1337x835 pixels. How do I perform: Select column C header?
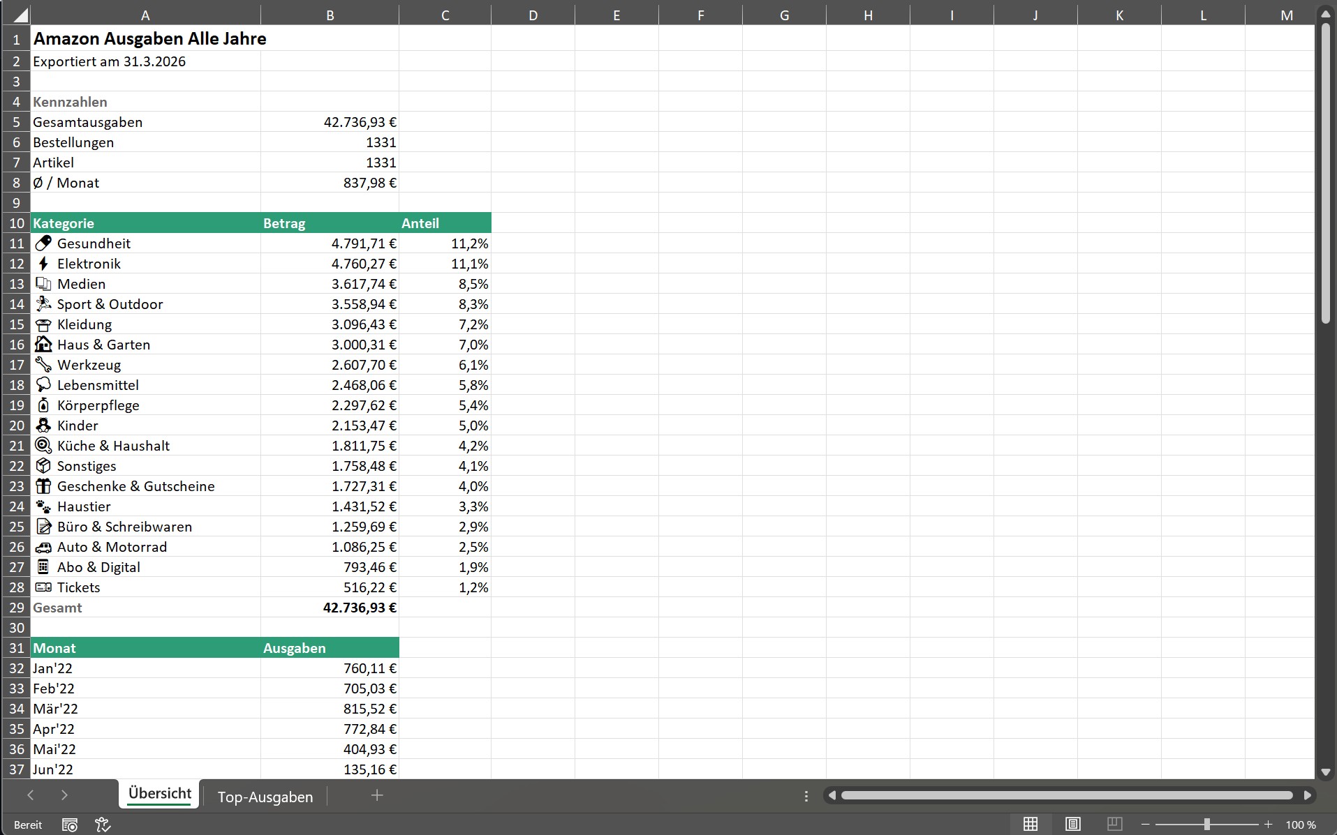click(x=445, y=15)
